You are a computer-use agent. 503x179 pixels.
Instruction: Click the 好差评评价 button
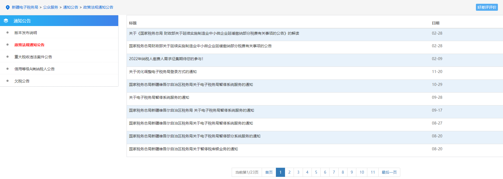click(487, 7)
